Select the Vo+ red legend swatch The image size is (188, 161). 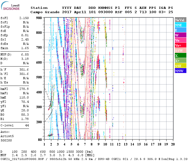180,45
